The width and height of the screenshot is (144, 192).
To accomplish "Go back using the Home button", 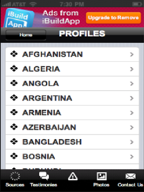I will 26,35.
